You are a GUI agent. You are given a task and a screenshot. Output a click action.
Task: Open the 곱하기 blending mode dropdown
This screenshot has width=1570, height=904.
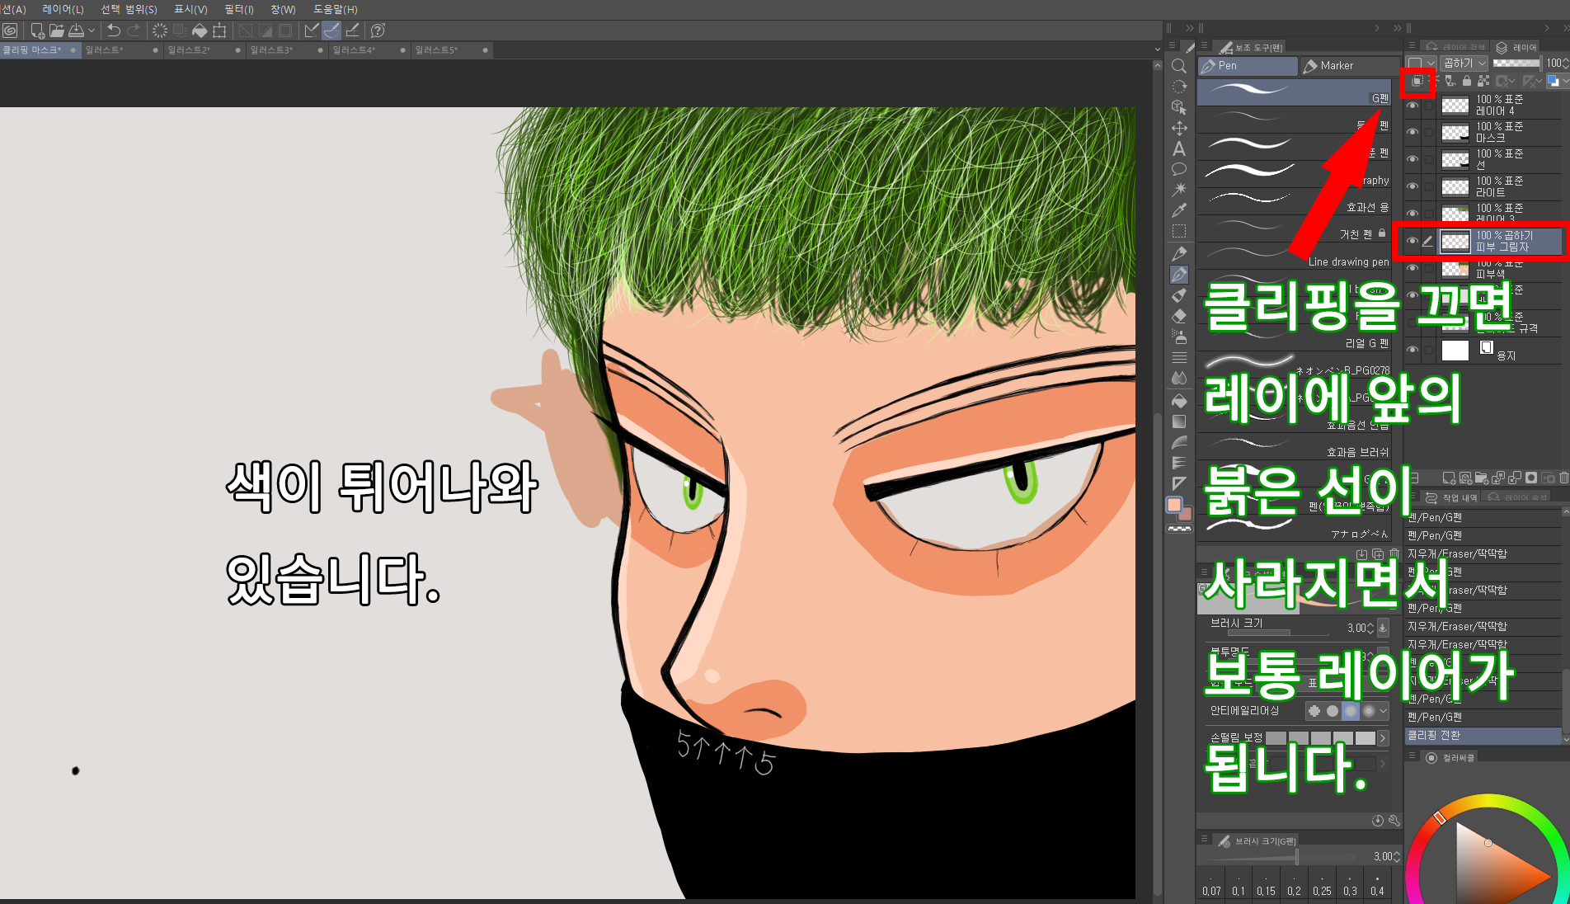pos(1464,63)
